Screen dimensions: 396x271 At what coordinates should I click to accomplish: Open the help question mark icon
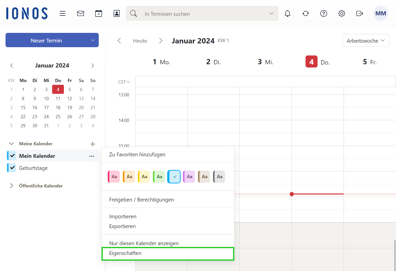coord(324,14)
